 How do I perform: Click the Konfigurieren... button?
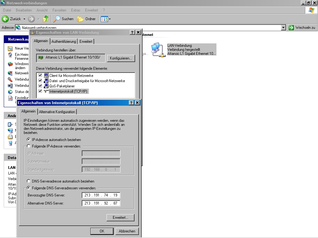121,58
